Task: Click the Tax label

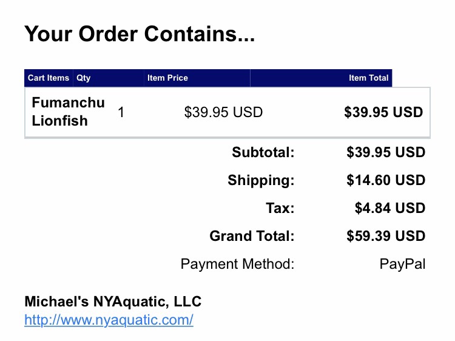Action: pyautogui.click(x=280, y=208)
